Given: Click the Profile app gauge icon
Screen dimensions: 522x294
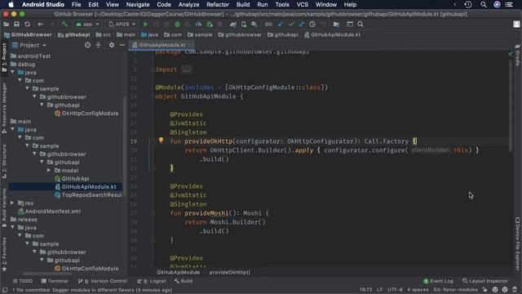Looking at the screenshot, I should [x=198, y=24].
